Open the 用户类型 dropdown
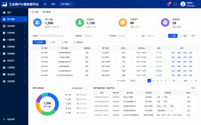 click(128, 36)
